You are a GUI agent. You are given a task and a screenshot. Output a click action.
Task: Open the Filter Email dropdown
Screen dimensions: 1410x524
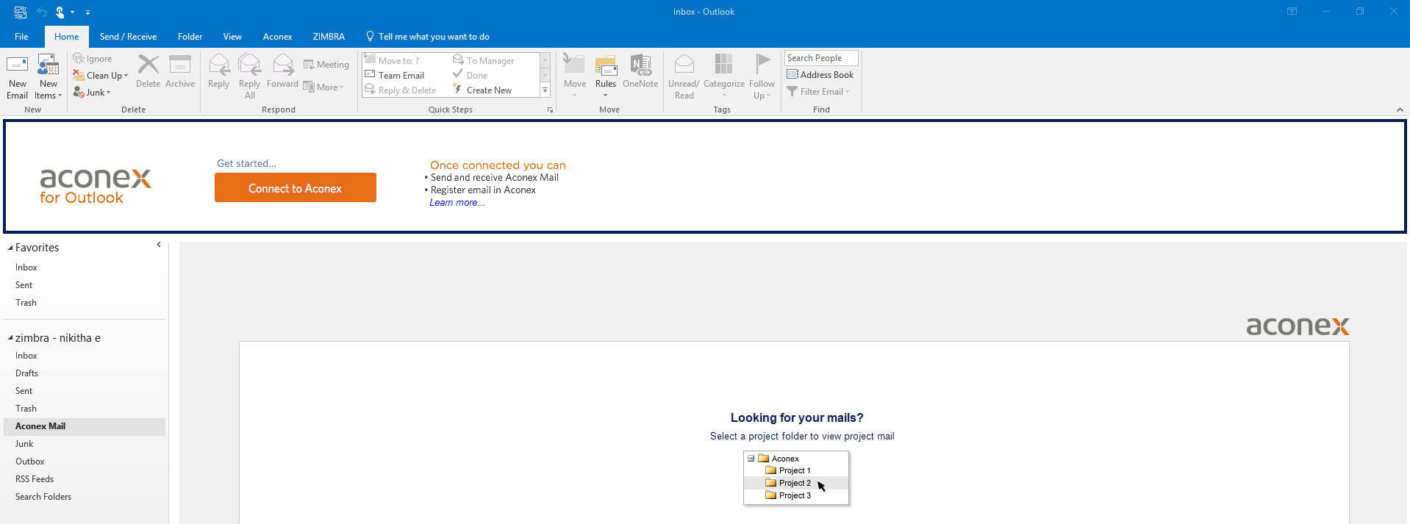click(x=818, y=92)
